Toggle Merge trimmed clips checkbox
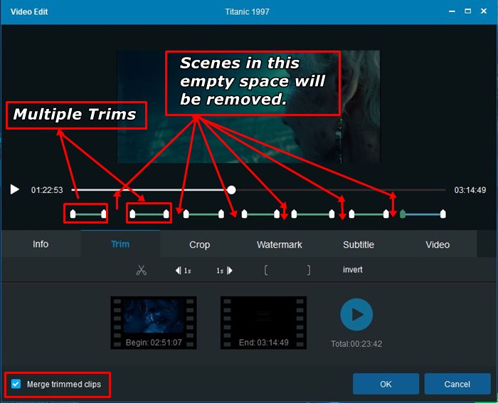This screenshot has height=403, width=498. [x=16, y=384]
